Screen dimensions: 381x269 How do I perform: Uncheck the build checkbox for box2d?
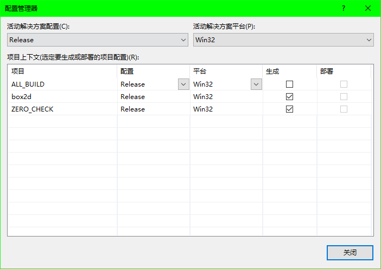click(289, 96)
